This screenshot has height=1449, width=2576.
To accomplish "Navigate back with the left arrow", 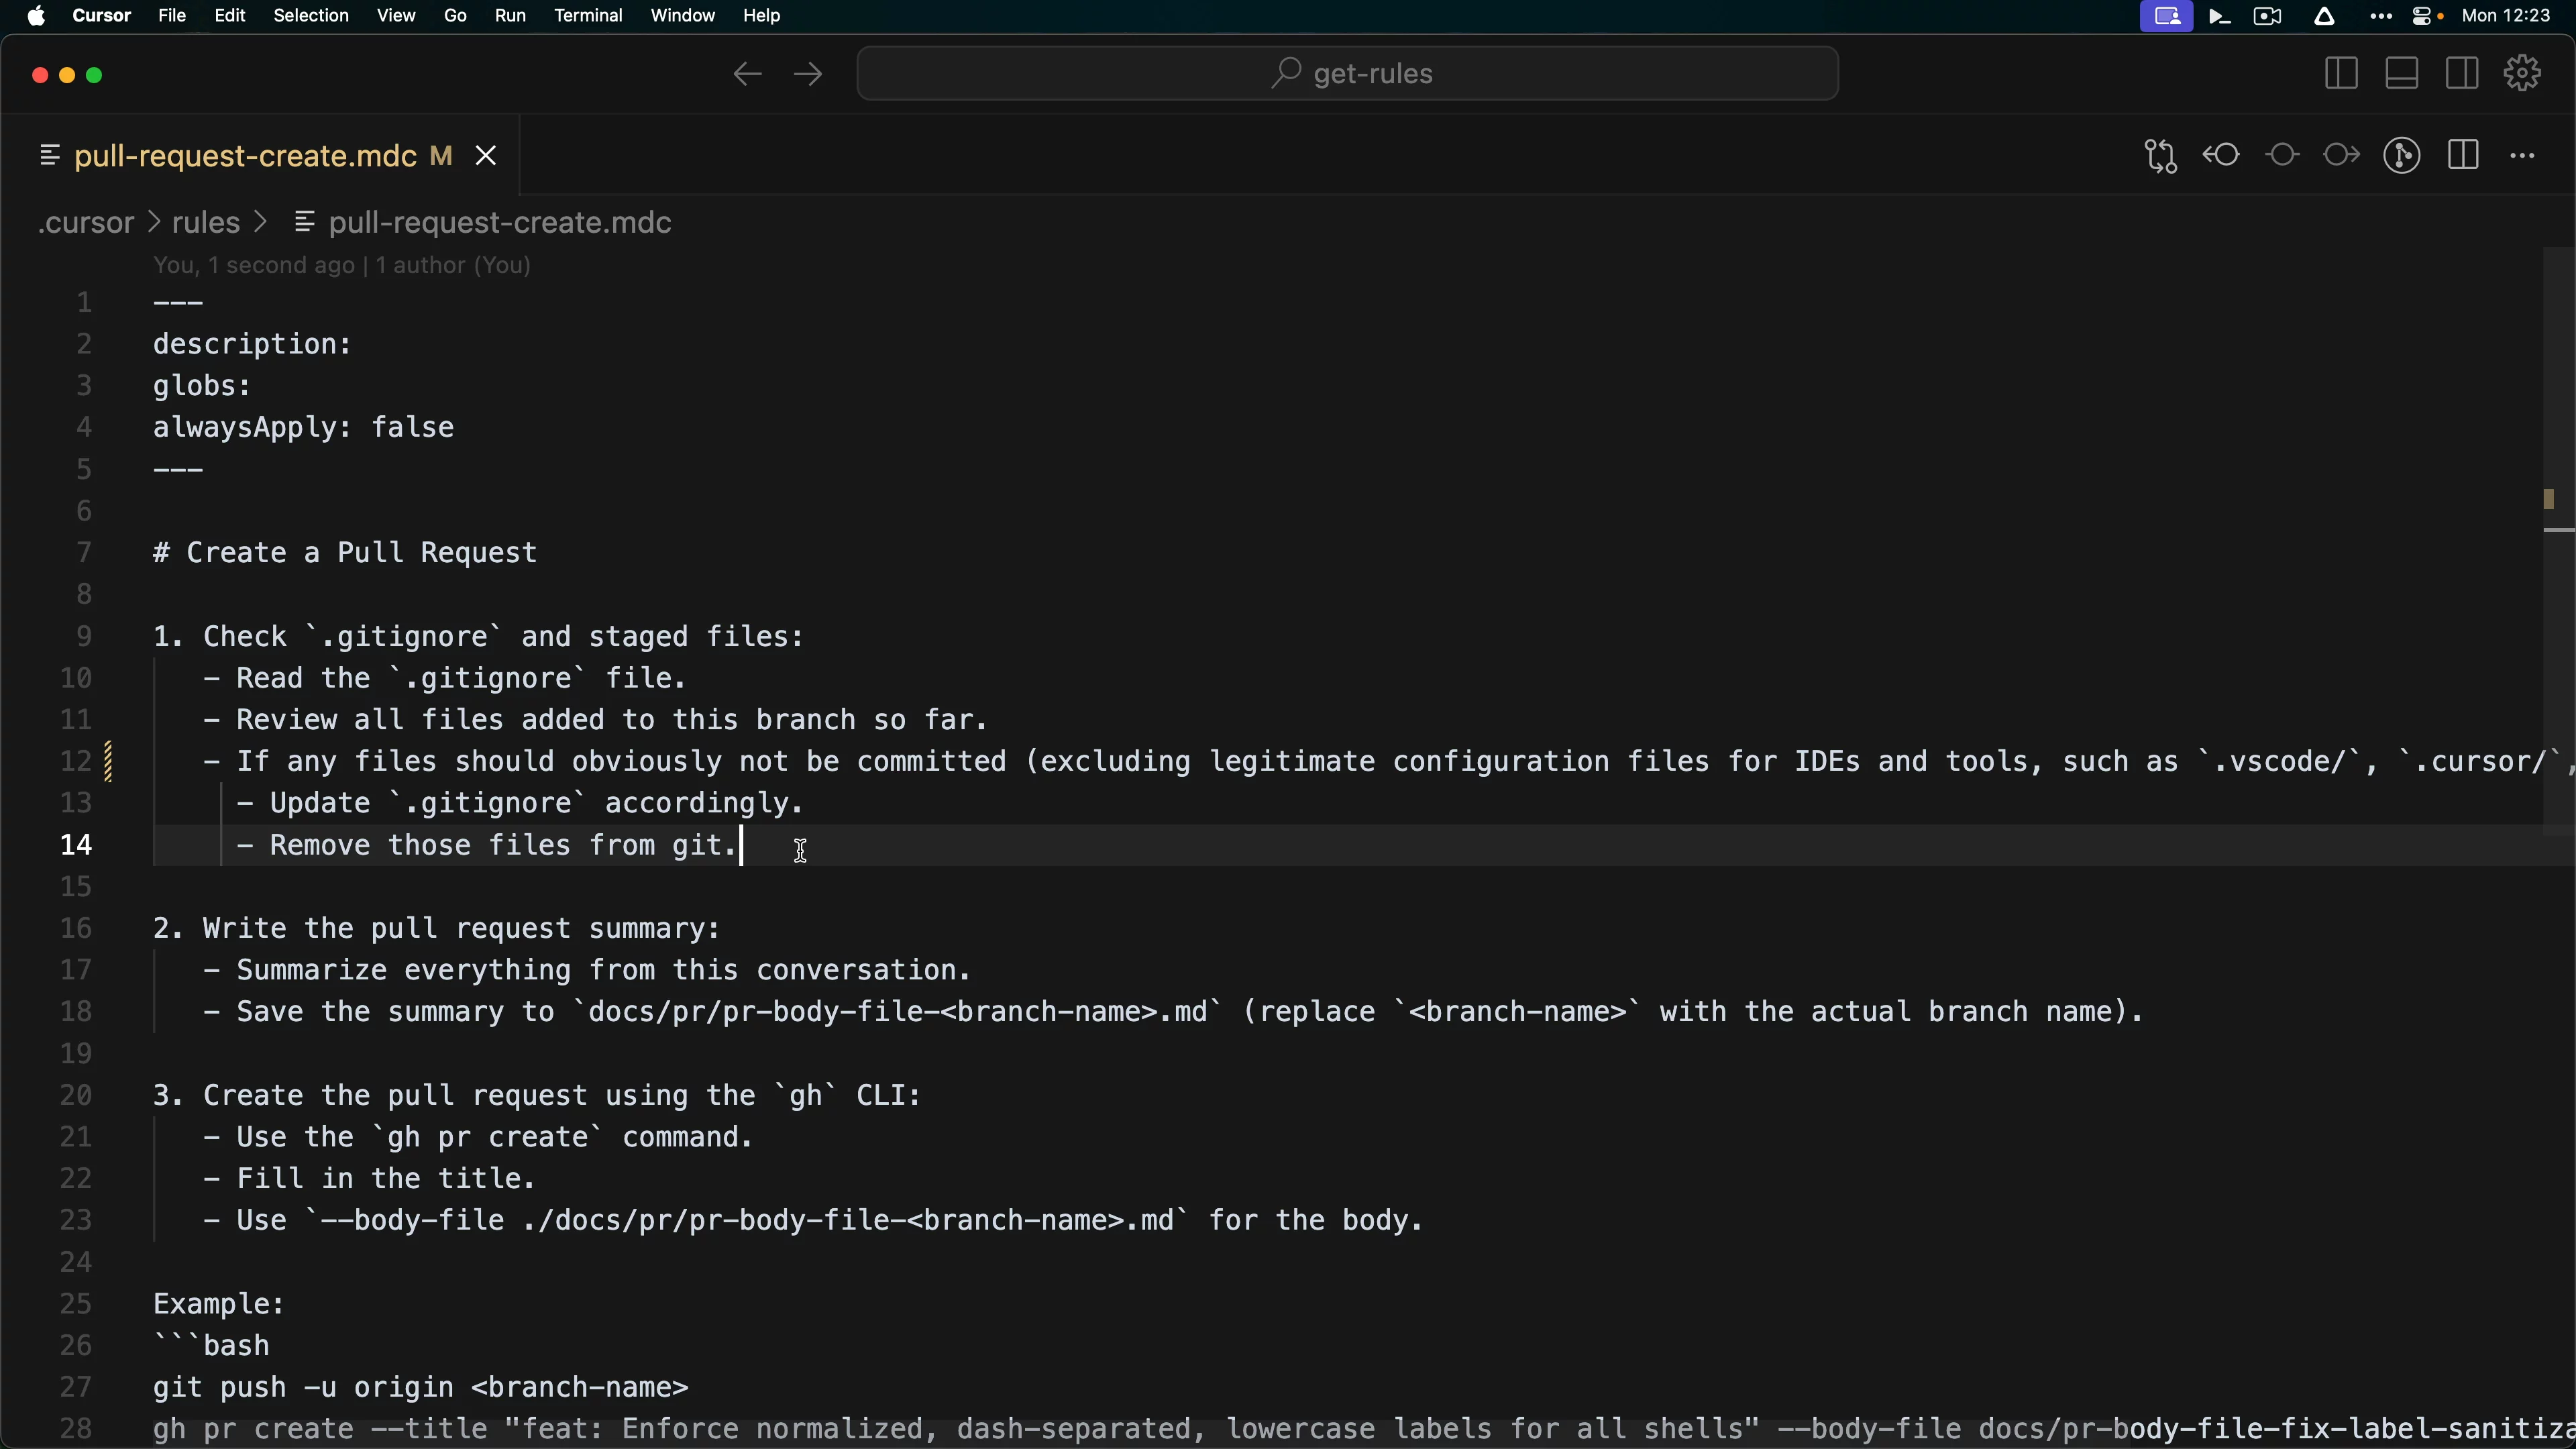I will tap(747, 74).
